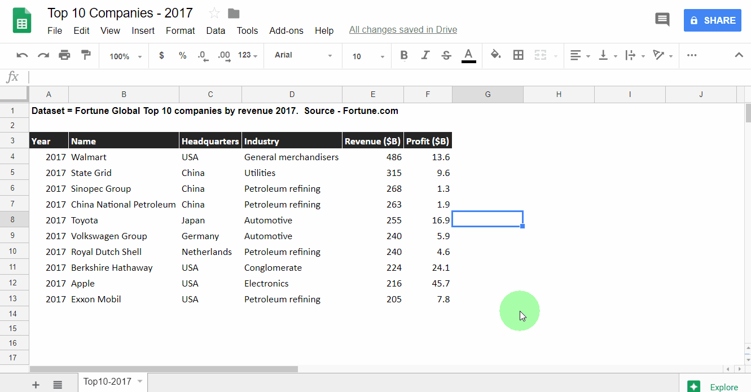This screenshot has width=751, height=392.
Task: Click the select-all corner box
Action: (14, 94)
